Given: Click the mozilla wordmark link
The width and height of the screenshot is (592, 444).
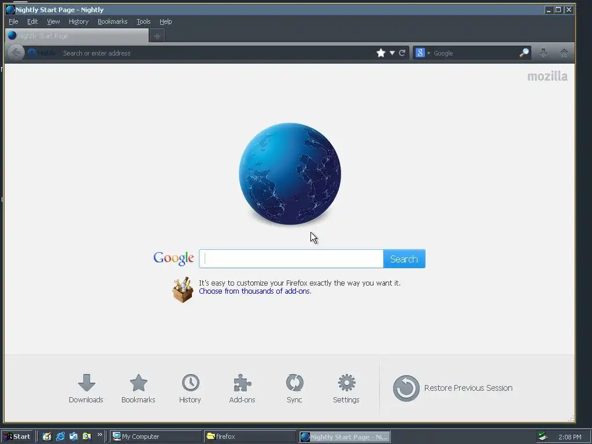Looking at the screenshot, I should coord(547,76).
